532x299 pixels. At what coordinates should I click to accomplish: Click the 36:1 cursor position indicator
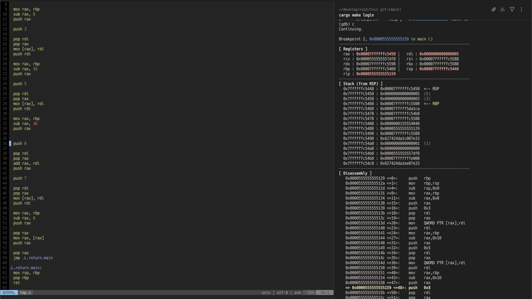[x=324, y=292]
